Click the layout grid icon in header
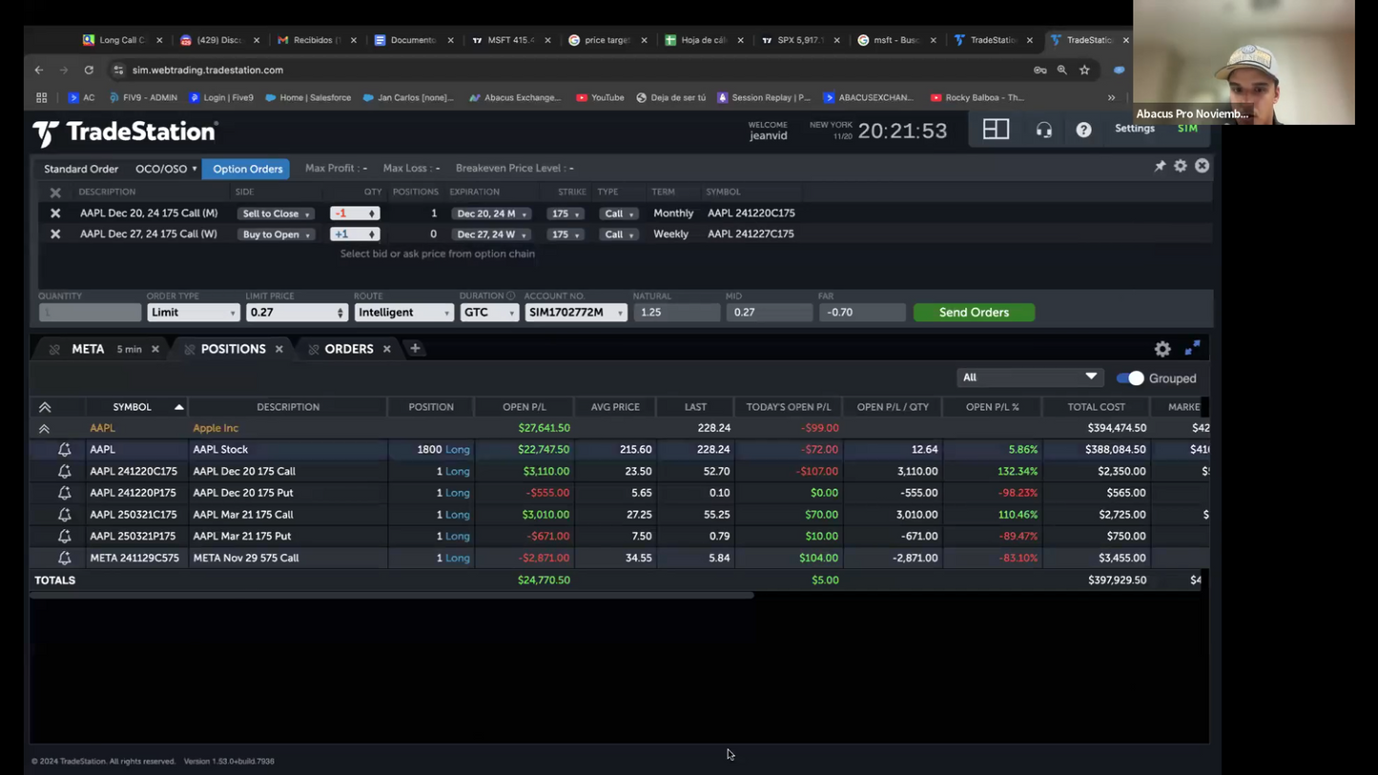The image size is (1378, 775). pyautogui.click(x=996, y=130)
